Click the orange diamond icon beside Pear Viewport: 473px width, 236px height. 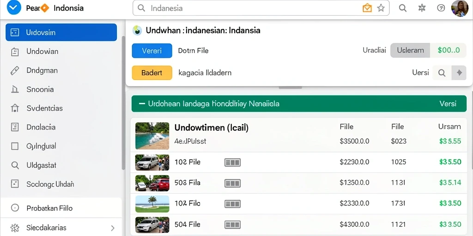(x=45, y=8)
